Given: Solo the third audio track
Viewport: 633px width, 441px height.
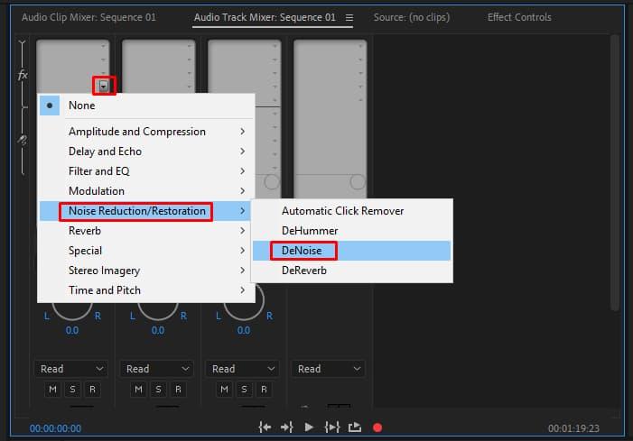Looking at the screenshot, I should coord(245,390).
